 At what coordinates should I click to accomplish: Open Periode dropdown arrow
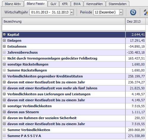click(x=121, y=12)
